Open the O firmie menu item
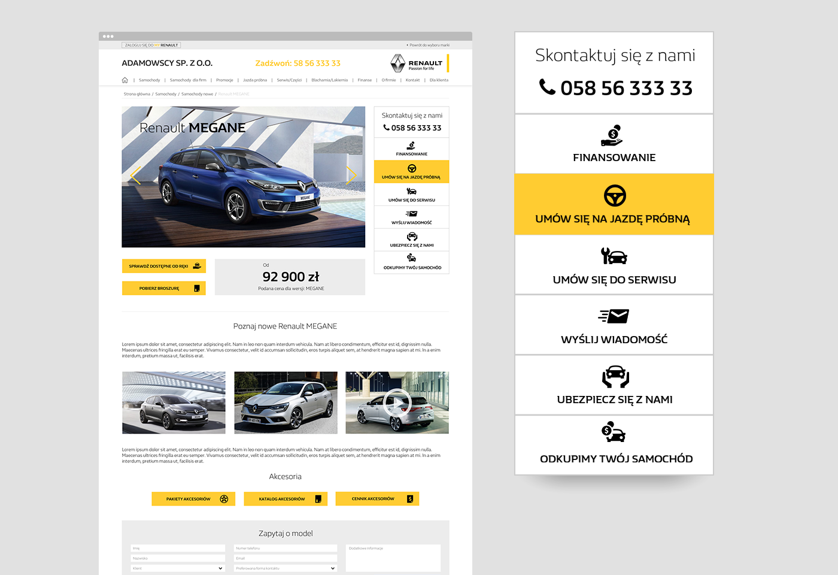Viewport: 838px width, 575px height. tap(389, 80)
